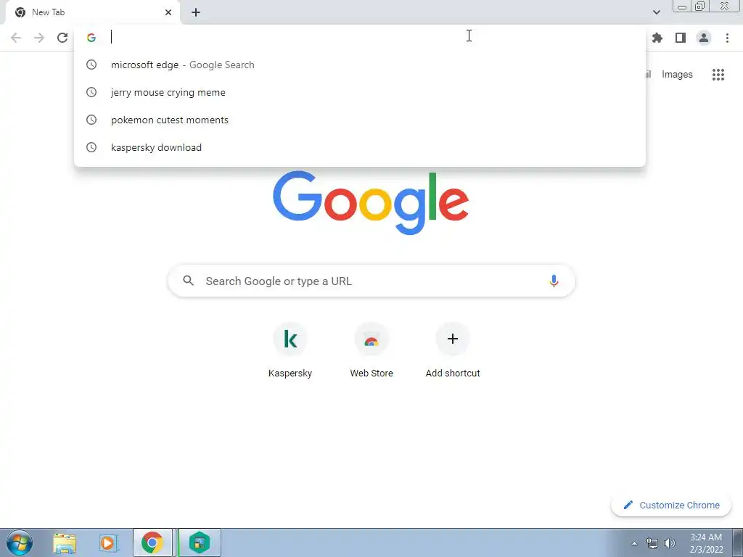This screenshot has height=557, width=743.
Task: Open File Explorer from the taskbar
Action: point(65,542)
